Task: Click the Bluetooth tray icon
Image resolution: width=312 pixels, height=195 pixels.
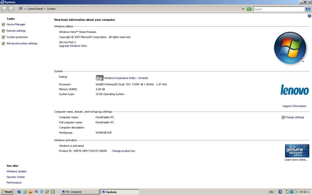Action: coord(280,192)
